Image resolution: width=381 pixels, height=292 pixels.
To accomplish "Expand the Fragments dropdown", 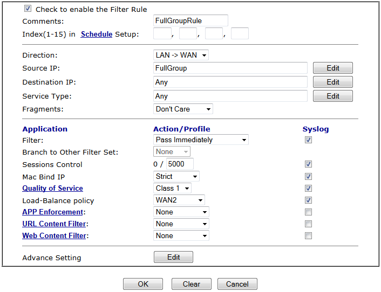I will click(183, 109).
